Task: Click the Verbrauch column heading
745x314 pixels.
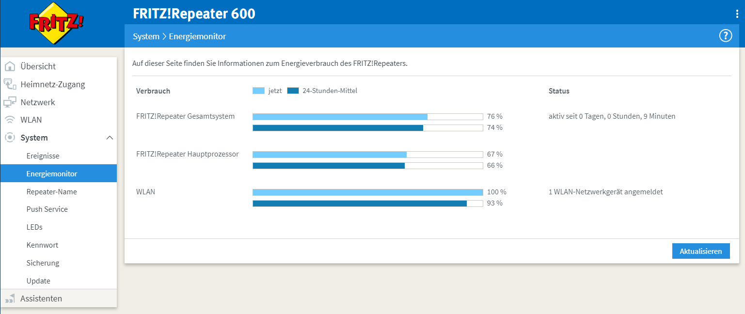Action: pos(153,91)
